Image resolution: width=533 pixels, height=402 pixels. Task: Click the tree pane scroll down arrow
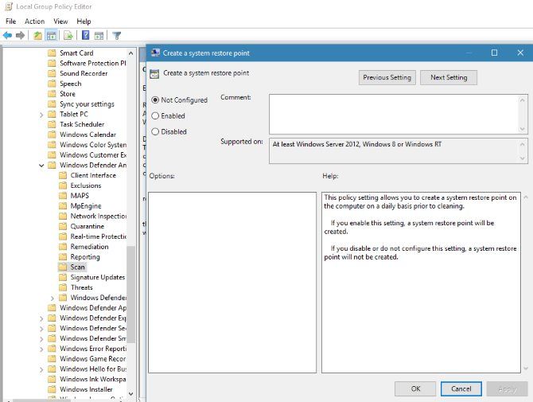coord(131,394)
